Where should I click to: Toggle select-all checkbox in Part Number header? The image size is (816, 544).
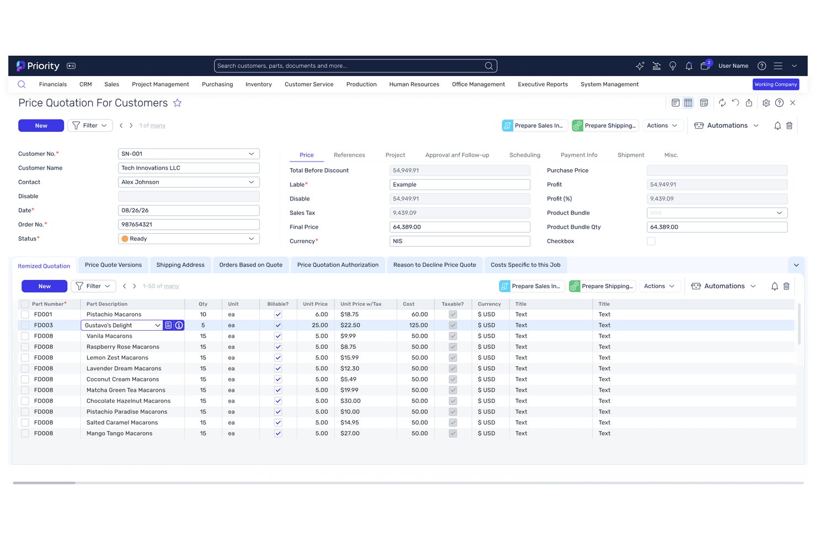[x=25, y=304]
